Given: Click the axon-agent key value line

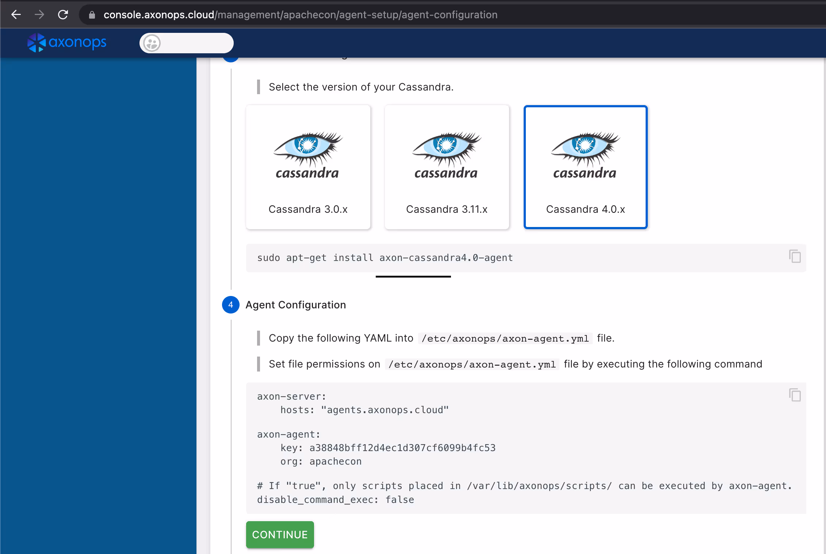Looking at the screenshot, I should pos(388,448).
